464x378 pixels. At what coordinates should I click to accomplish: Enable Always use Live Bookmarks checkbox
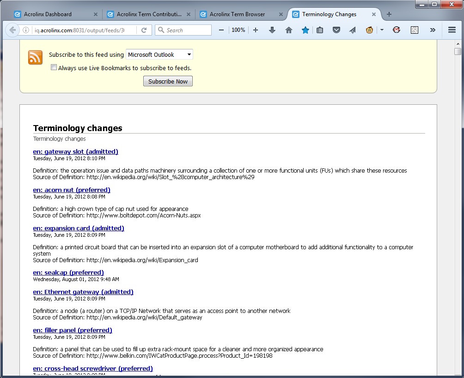click(x=54, y=67)
